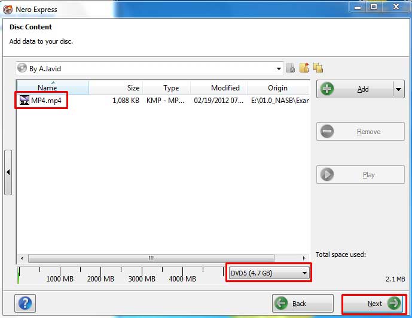Maximize the Nero Express window
This screenshot has width=412, height=318.
click(374, 7)
